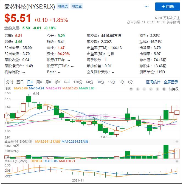Click the DEA:-0.06 MACD label
This screenshot has height=184, width=183.
click(50, 161)
